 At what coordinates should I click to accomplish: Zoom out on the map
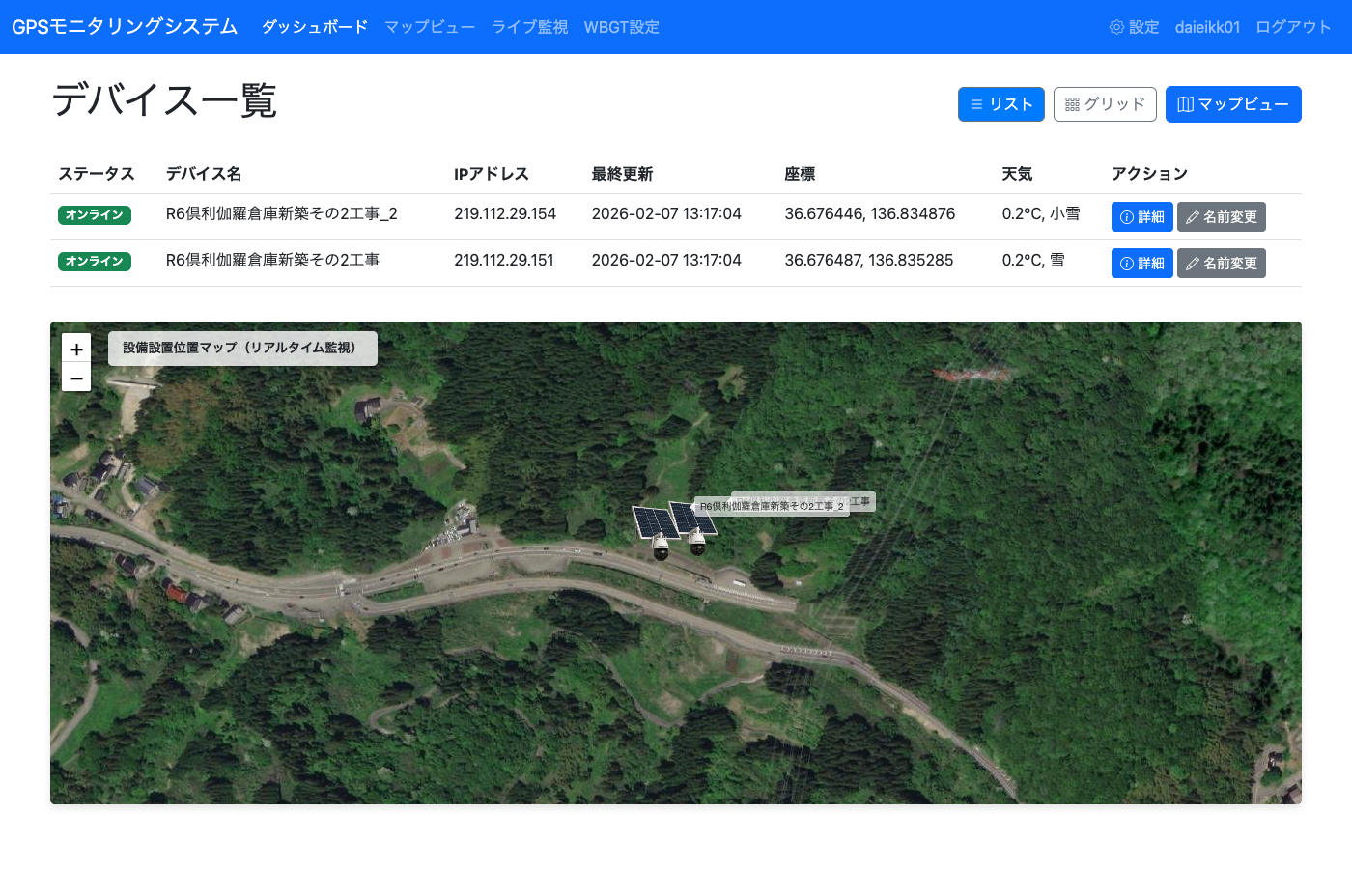click(x=76, y=378)
